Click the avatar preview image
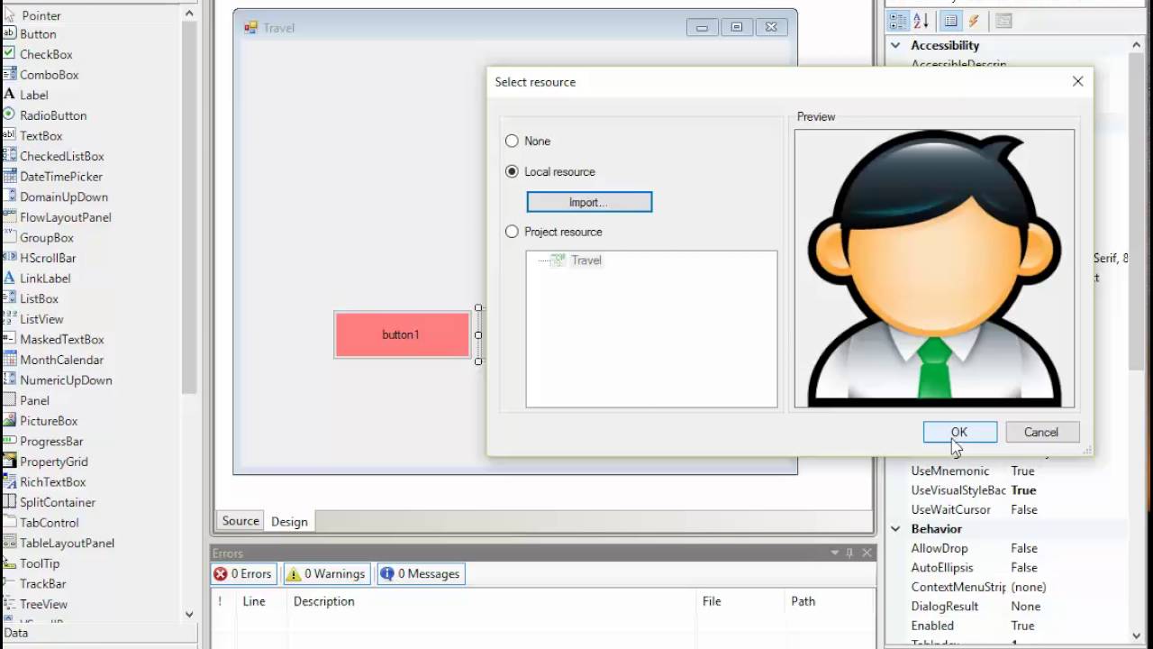This screenshot has width=1153, height=649. pyautogui.click(x=934, y=269)
